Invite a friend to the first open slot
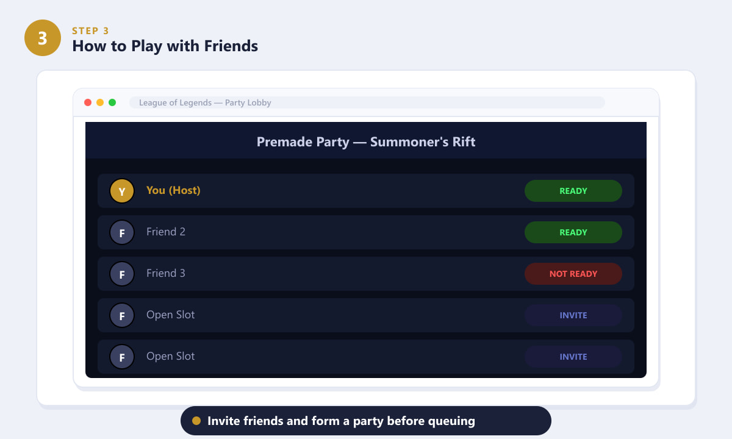 click(x=573, y=315)
